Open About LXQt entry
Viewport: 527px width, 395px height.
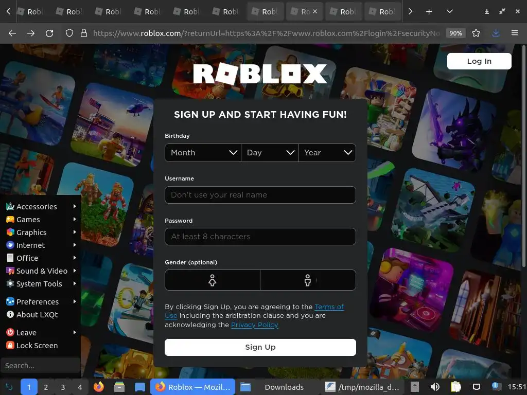point(40,315)
